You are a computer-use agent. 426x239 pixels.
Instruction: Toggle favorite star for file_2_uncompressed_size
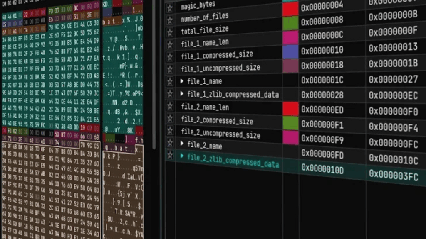pyautogui.click(x=170, y=131)
